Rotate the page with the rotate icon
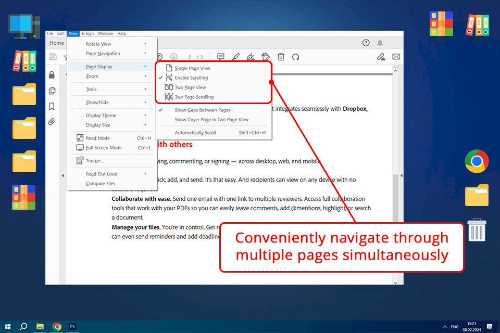This screenshot has width=500, height=333. [296, 57]
